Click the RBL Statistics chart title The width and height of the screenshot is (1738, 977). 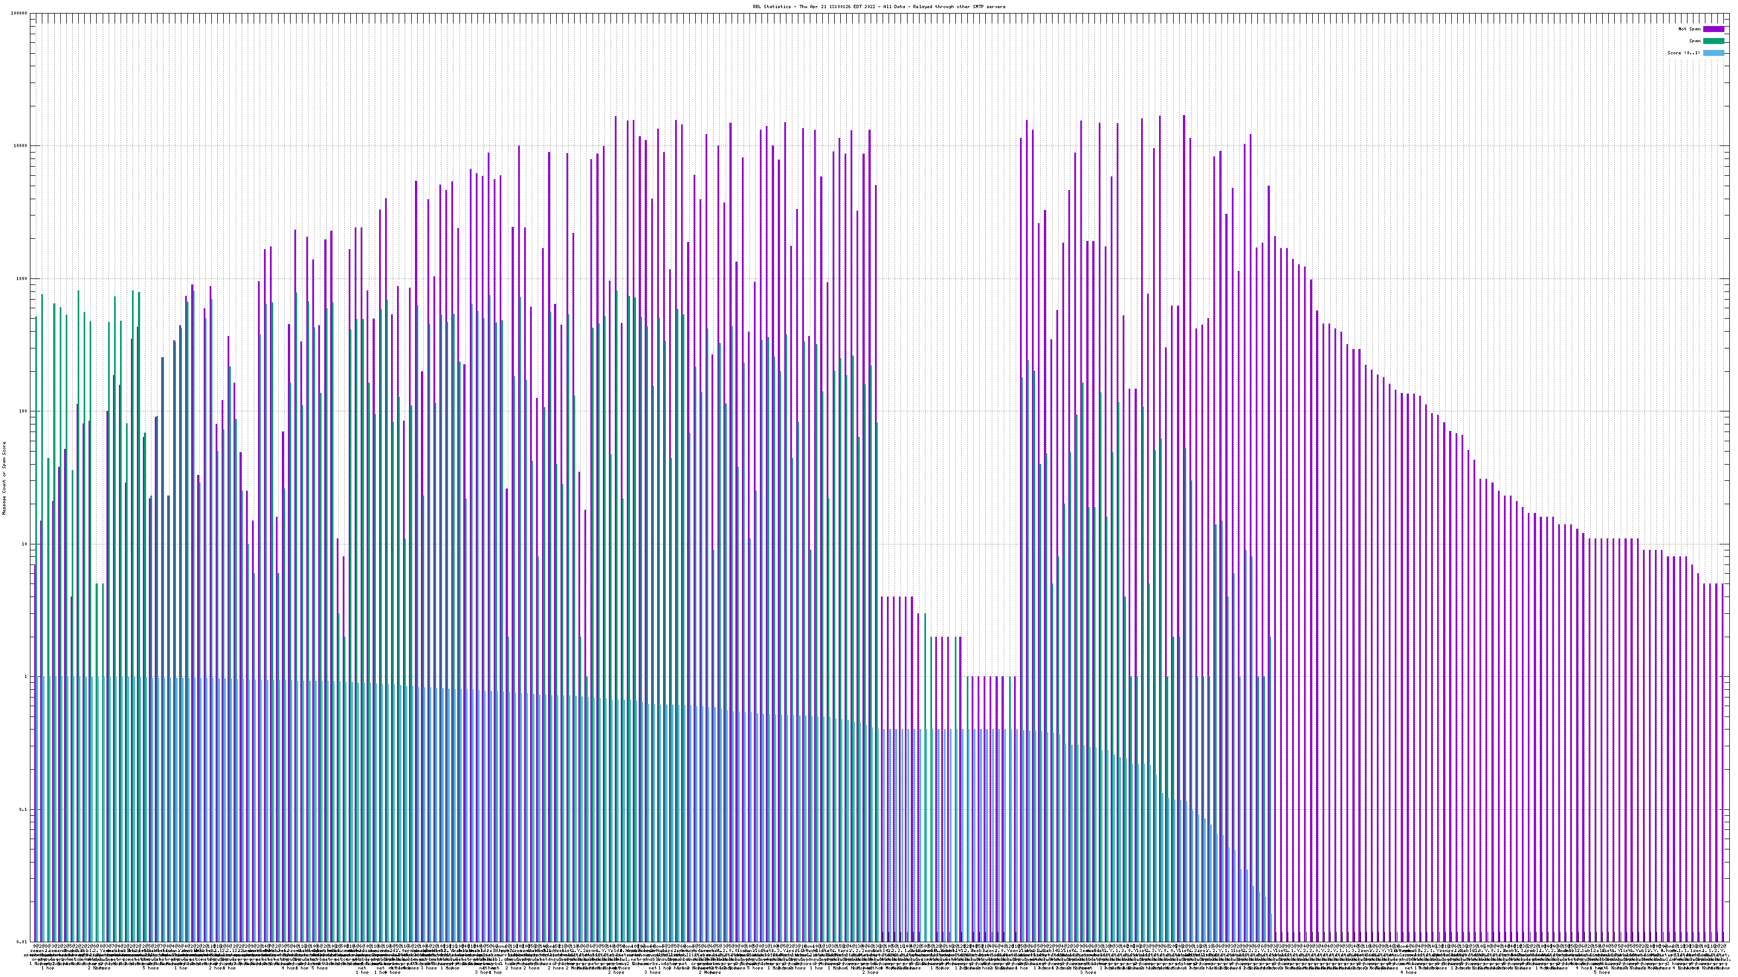pos(878,7)
